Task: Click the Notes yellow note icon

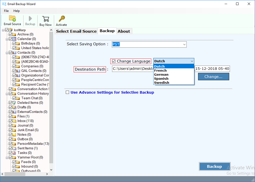Action: click(14, 135)
